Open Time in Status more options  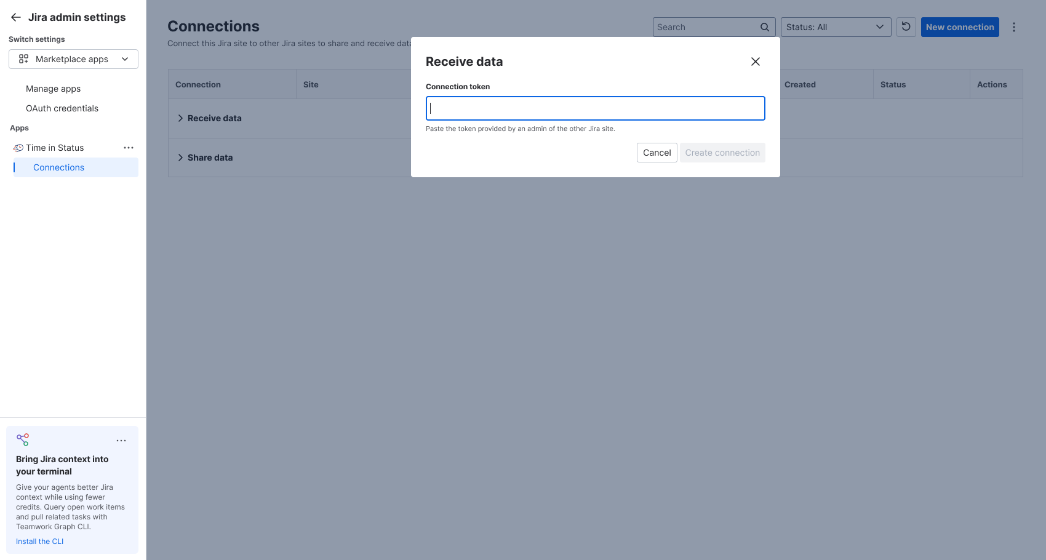point(129,148)
